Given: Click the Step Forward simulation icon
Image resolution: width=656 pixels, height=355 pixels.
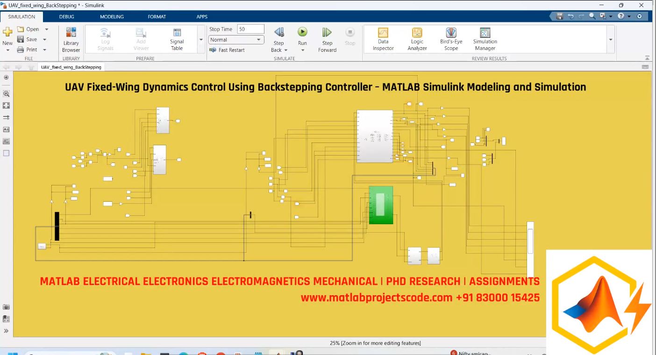Looking at the screenshot, I should pos(327,39).
